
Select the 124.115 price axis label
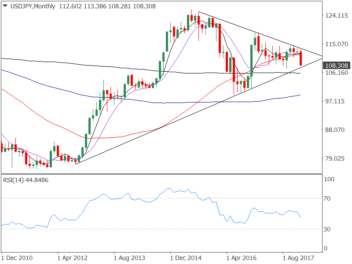pyautogui.click(x=337, y=15)
